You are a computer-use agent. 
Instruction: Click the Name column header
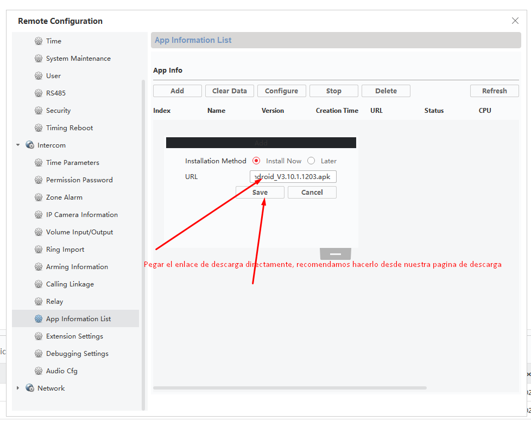tap(216, 110)
